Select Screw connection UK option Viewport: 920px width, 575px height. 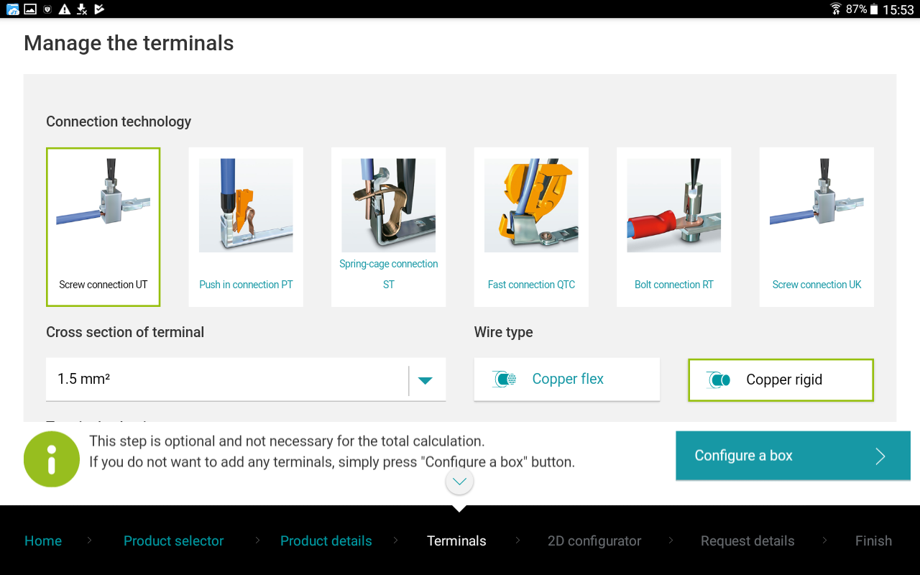816,227
